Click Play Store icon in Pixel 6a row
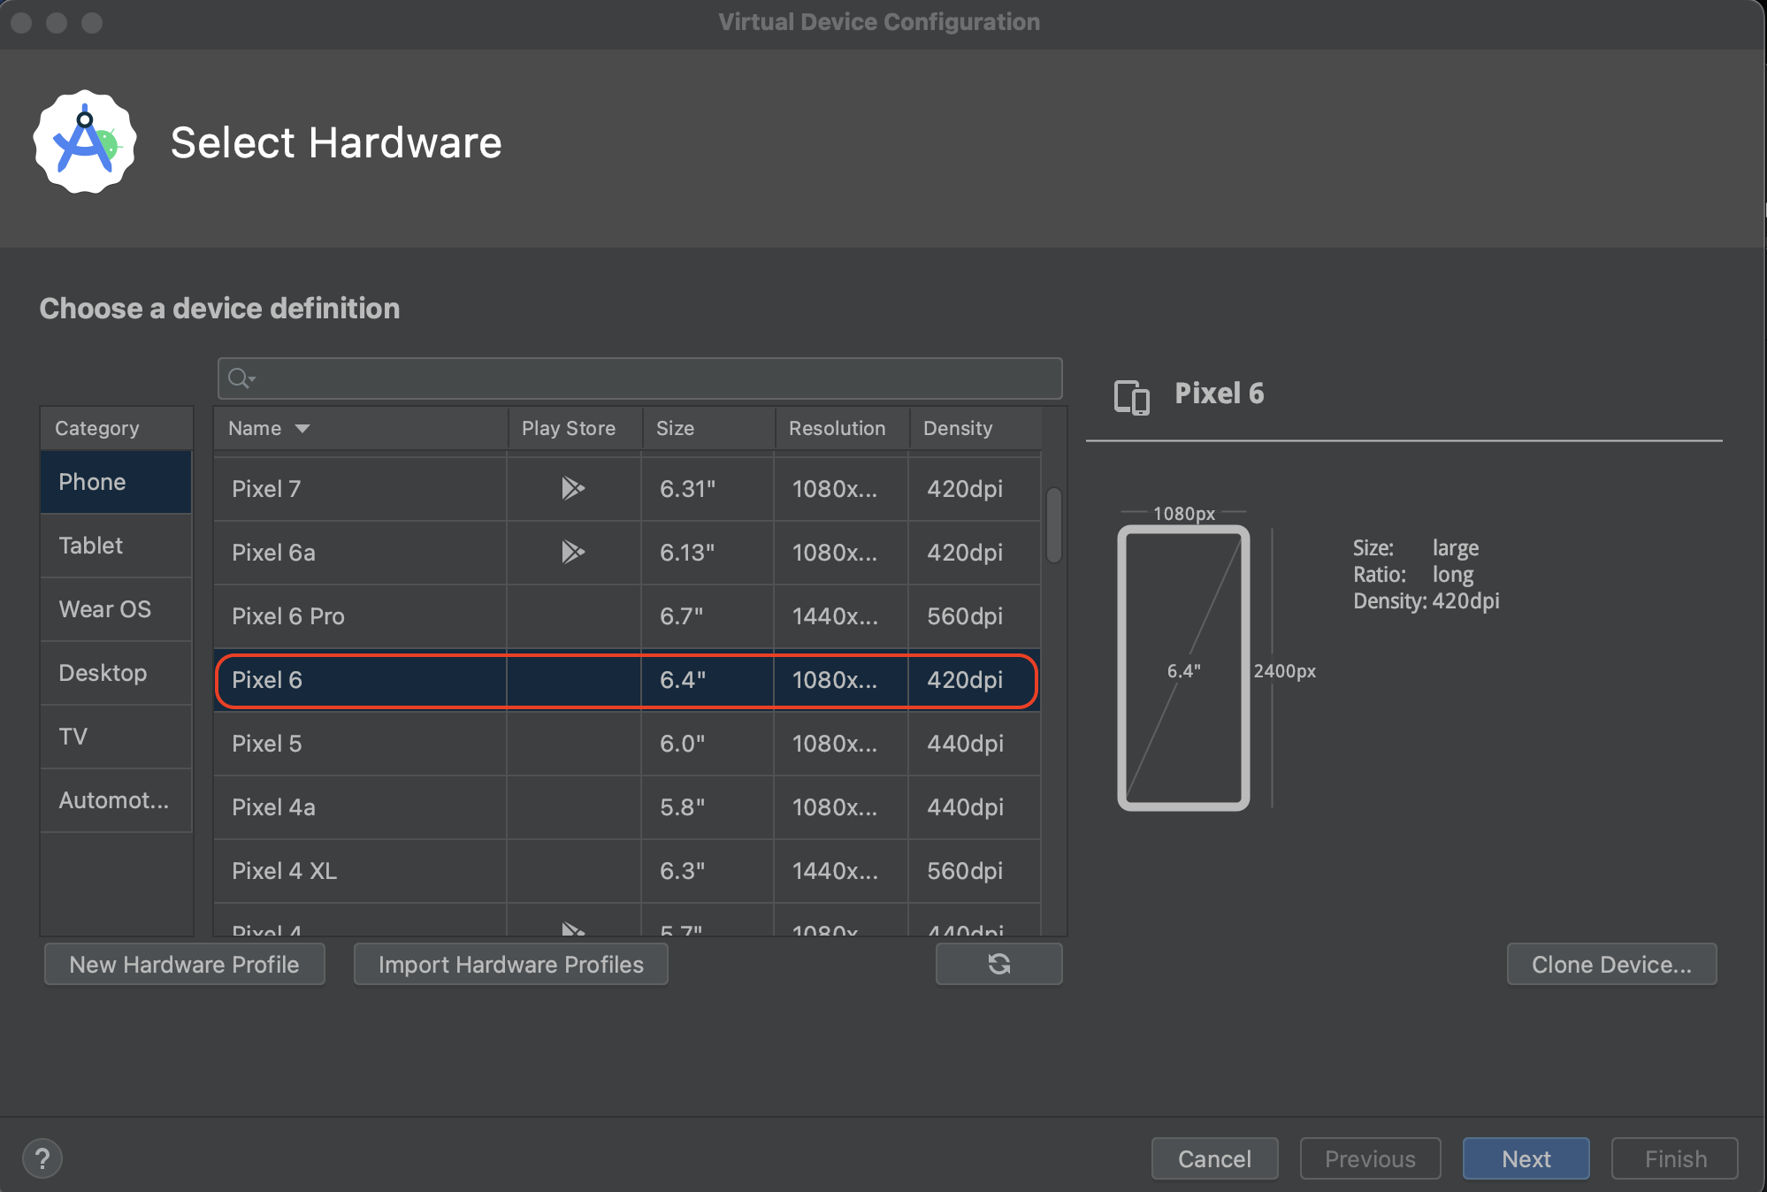 pyautogui.click(x=573, y=552)
